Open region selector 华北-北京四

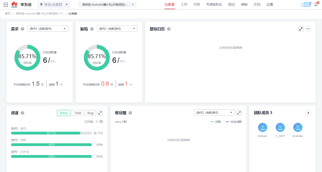pyautogui.click(x=54, y=4)
